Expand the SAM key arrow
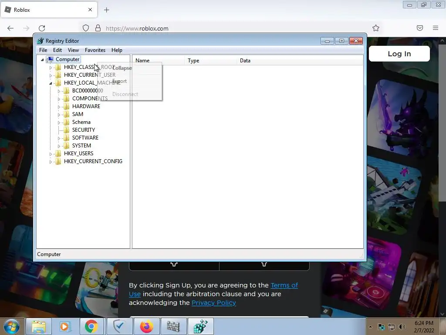The width and height of the screenshot is (446, 335). [x=59, y=115]
